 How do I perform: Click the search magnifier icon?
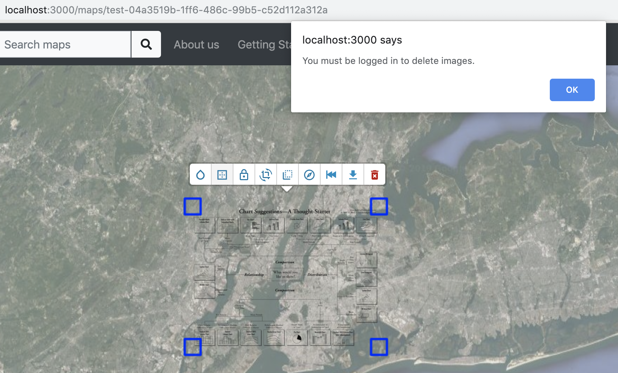coord(146,44)
